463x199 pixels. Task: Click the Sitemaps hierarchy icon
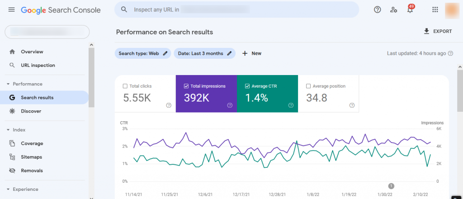click(x=12, y=157)
